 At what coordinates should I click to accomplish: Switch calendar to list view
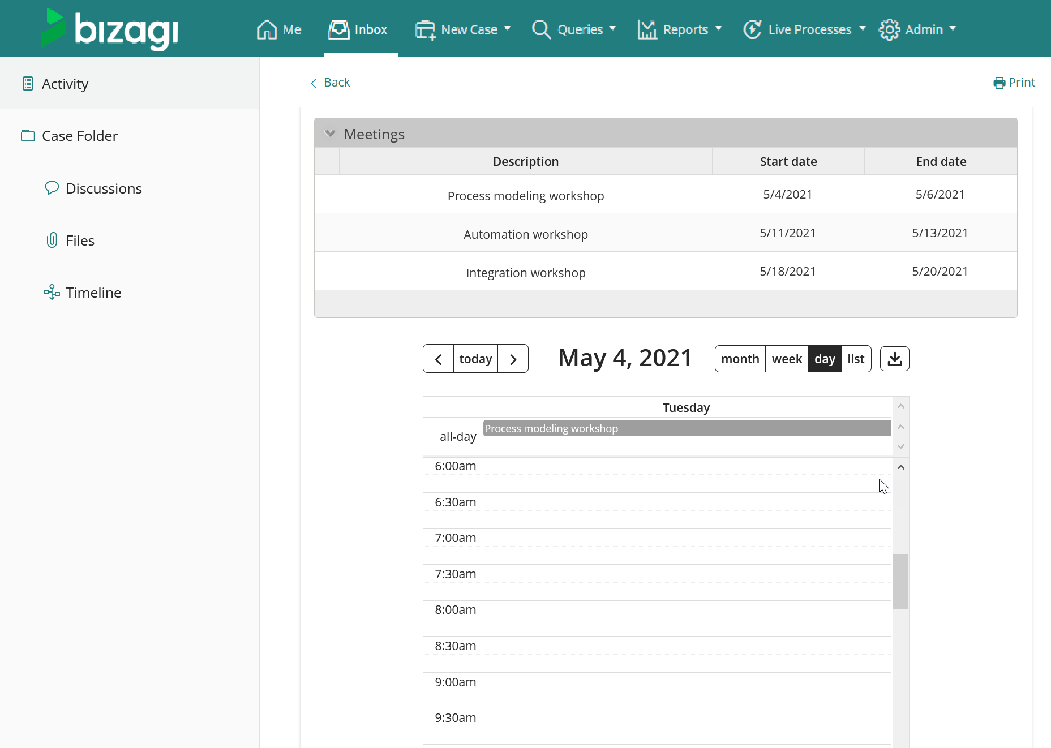856,359
